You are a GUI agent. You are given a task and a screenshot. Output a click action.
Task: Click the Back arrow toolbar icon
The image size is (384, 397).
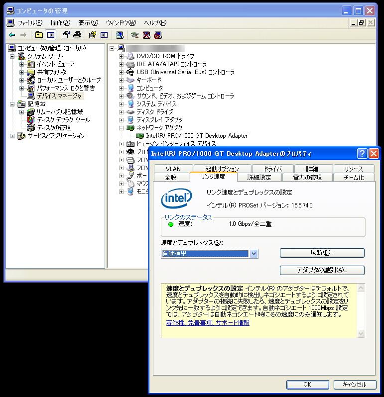[x=12, y=35]
